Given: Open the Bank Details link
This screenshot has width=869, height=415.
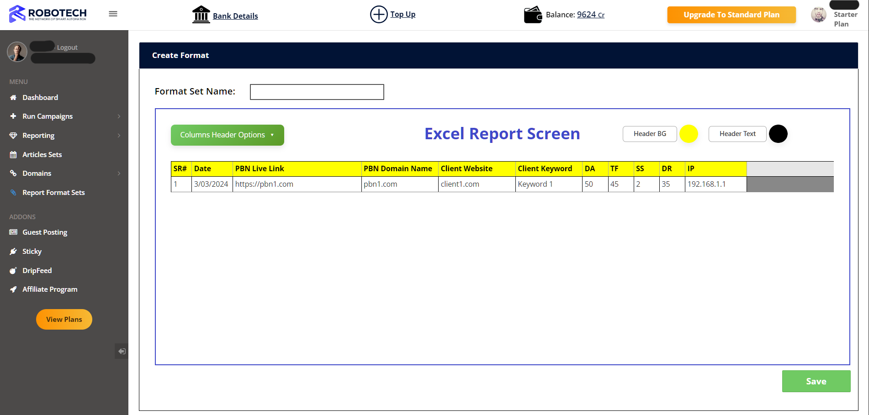Looking at the screenshot, I should click(235, 16).
